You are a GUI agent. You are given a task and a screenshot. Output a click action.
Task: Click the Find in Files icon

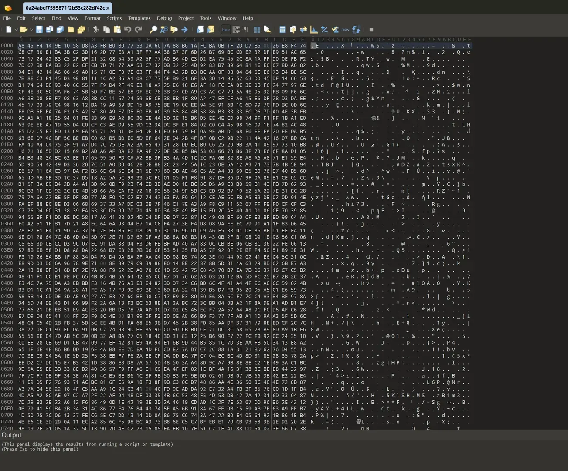(174, 30)
